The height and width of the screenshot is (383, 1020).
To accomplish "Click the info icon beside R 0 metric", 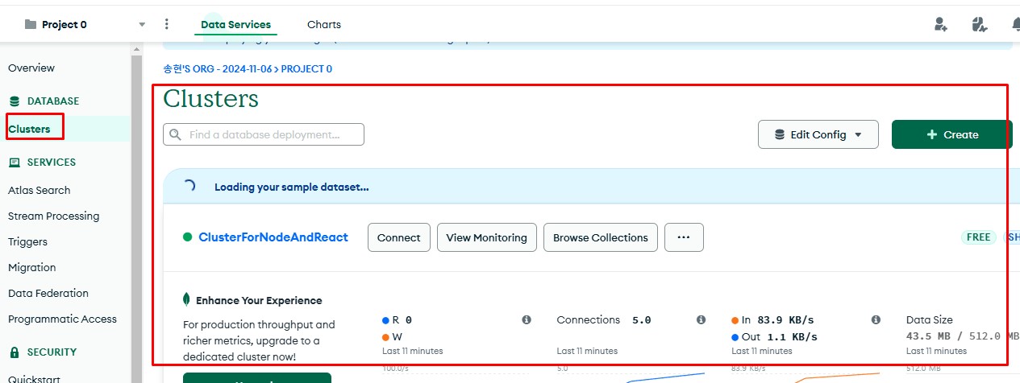I will [527, 320].
